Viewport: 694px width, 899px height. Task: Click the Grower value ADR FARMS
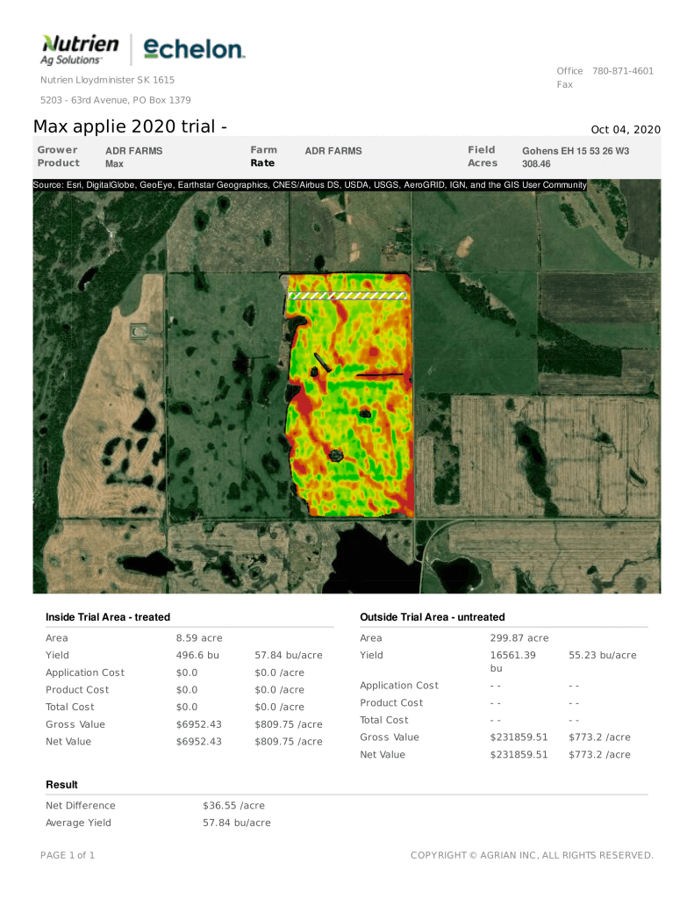coord(133,151)
